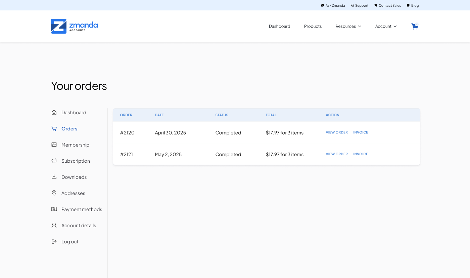Image resolution: width=470 pixels, height=278 pixels.
Task: Click the location pin icon beside Addresses
Action: [54, 193]
